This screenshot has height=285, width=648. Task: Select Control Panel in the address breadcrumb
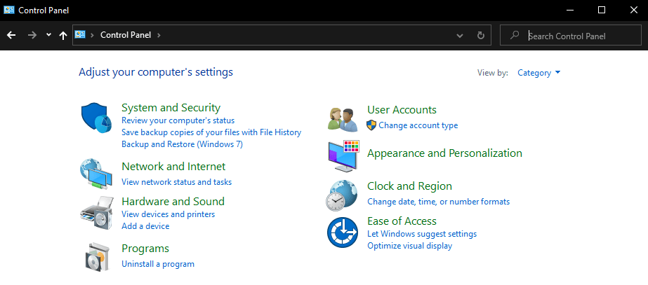coord(126,35)
